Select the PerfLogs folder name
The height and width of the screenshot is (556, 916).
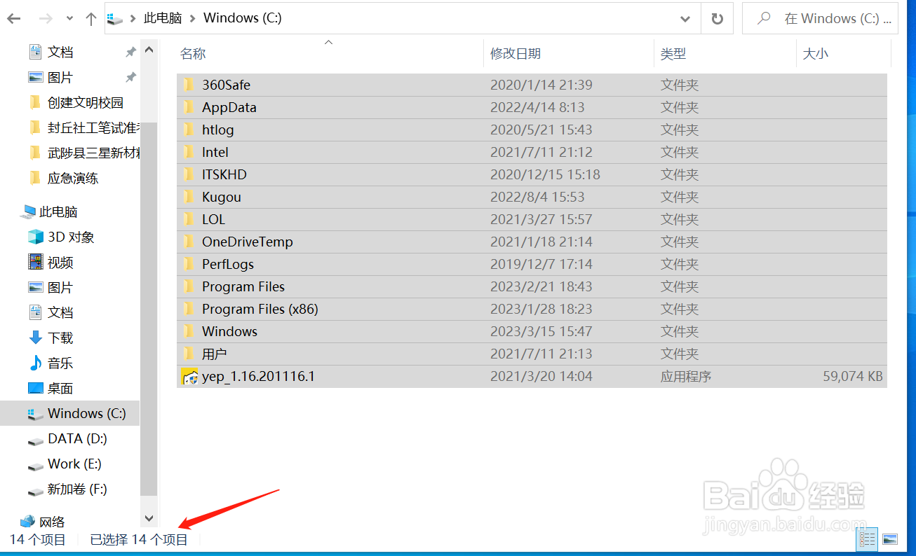(228, 264)
